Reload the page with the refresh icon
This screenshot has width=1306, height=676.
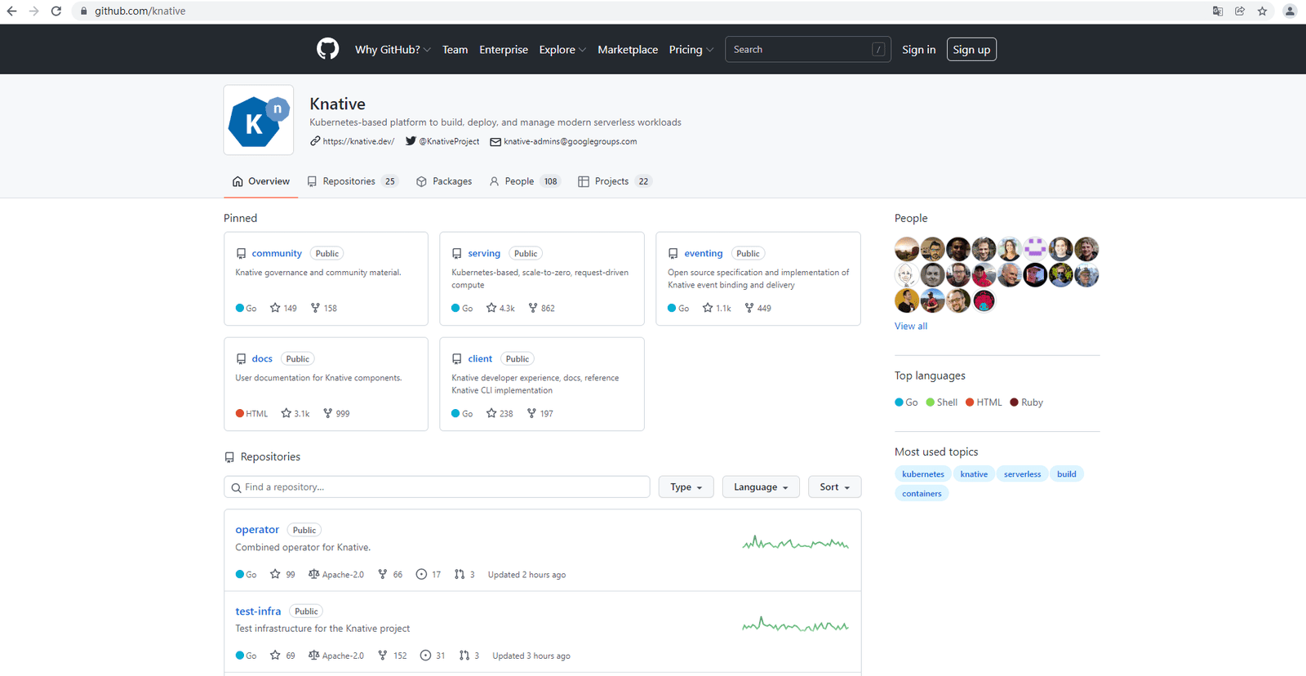pyautogui.click(x=56, y=11)
